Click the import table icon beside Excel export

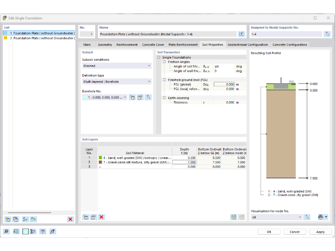[x=242, y=217]
